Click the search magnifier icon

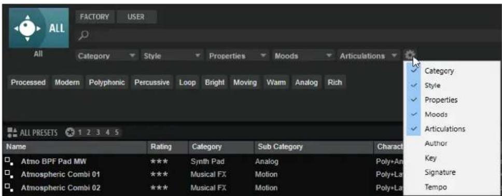84,35
